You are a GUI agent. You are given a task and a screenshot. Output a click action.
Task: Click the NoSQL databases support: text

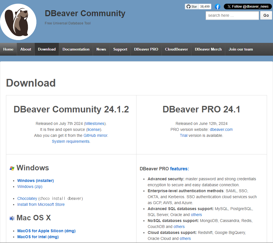coord(173,221)
